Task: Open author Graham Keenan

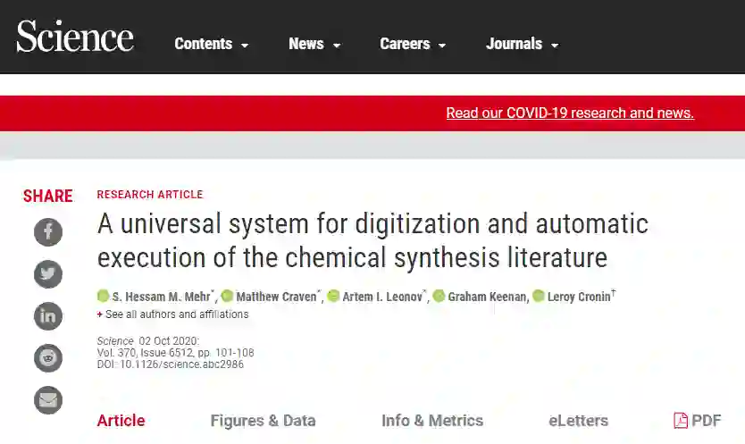Action: point(488,297)
